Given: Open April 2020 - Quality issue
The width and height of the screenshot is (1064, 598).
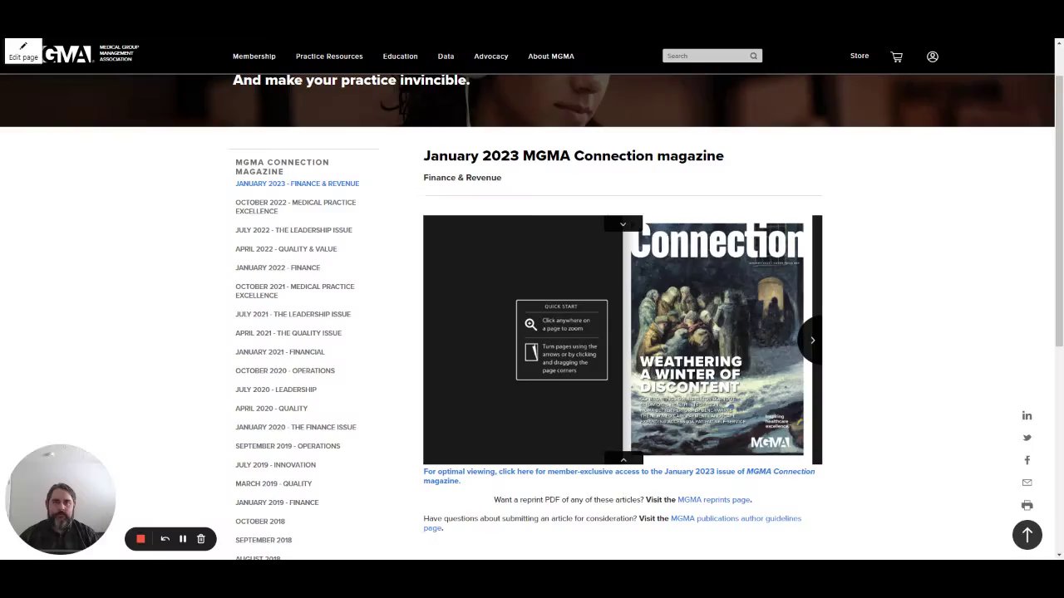Looking at the screenshot, I should 271,409.
